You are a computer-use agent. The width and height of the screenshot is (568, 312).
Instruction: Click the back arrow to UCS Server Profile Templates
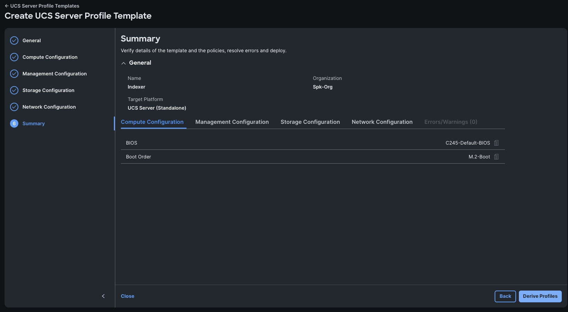[x=6, y=6]
